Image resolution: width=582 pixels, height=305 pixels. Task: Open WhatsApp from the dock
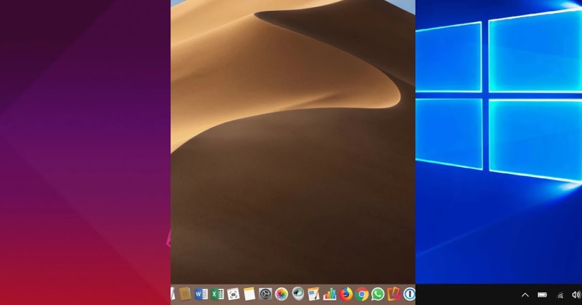377,293
